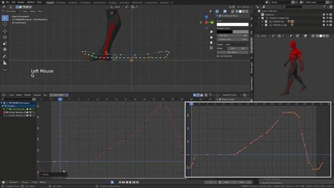
Task: Open the File menu
Action: pyautogui.click(x=8, y=2)
